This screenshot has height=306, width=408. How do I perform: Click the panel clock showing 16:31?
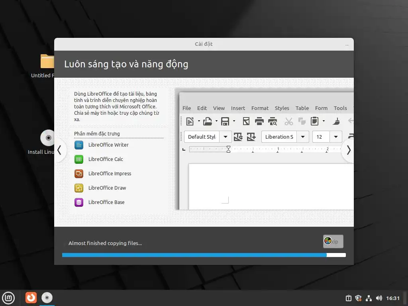392,298
